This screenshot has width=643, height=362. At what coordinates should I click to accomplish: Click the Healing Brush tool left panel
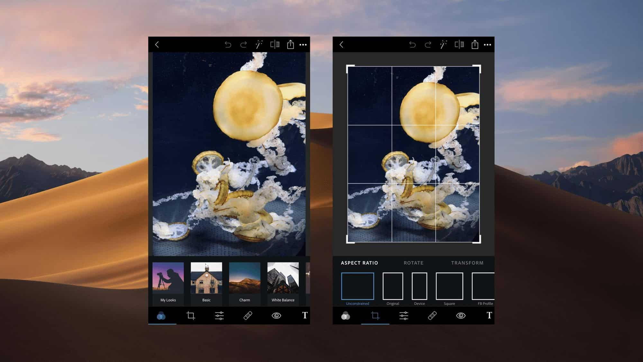[248, 316]
